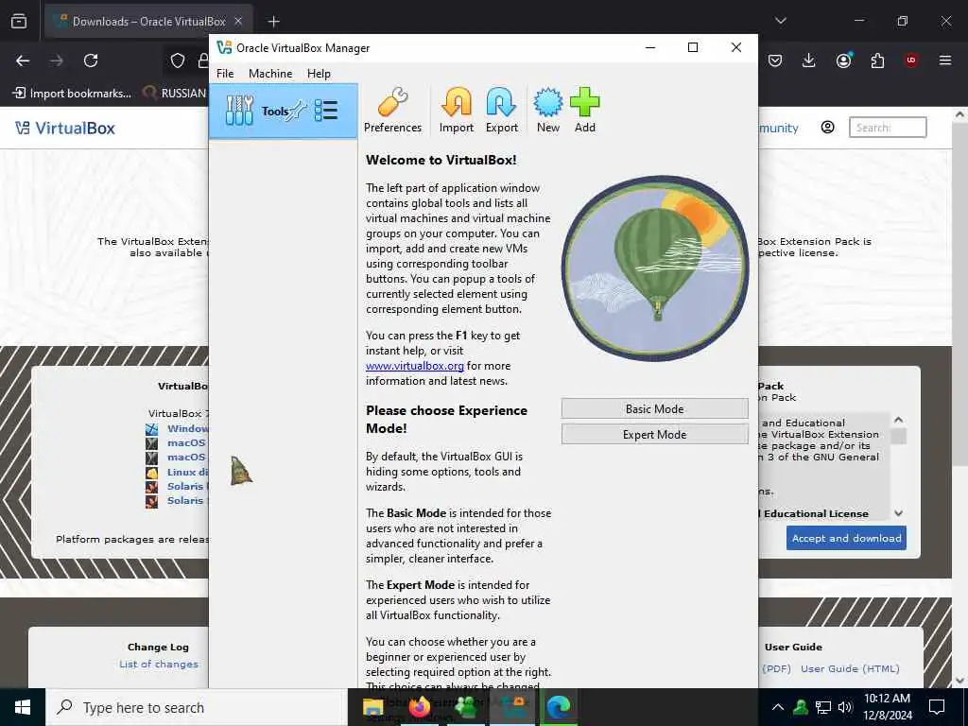Select the Tools item in left pane
The width and height of the screenshot is (968, 726).
point(284,112)
